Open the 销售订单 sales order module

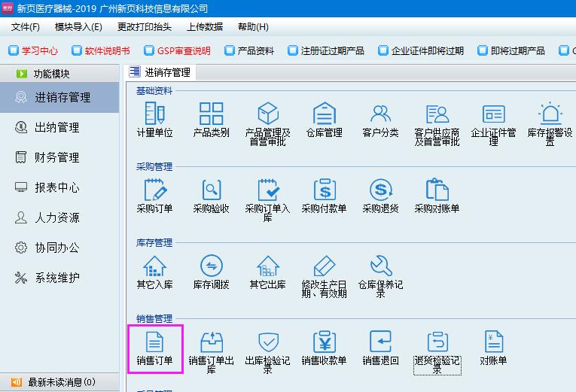point(155,347)
